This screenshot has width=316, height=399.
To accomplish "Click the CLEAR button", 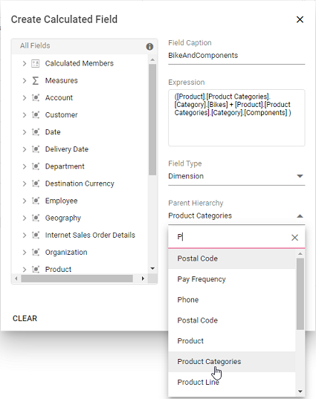I will pyautogui.click(x=25, y=318).
